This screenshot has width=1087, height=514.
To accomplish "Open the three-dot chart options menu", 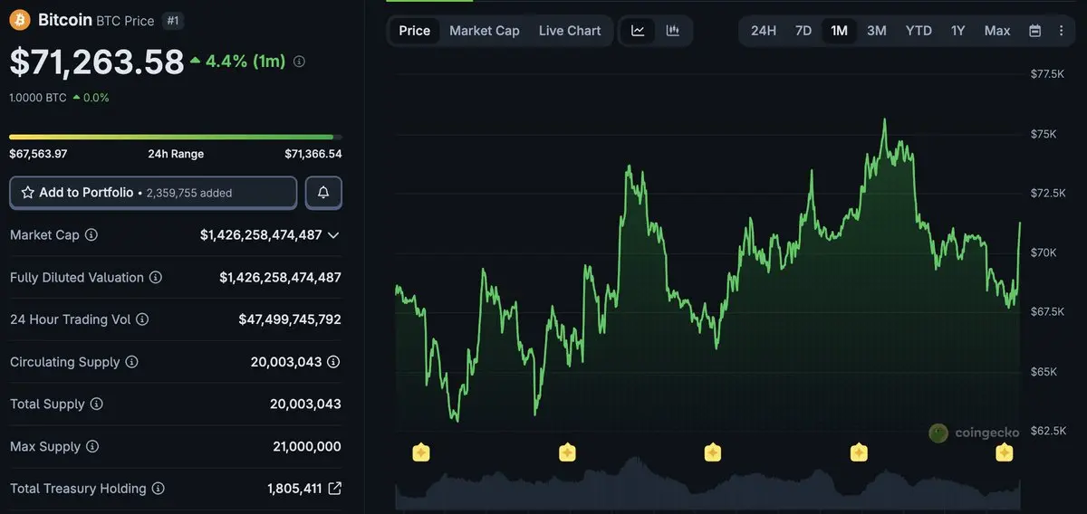I will 1061,31.
